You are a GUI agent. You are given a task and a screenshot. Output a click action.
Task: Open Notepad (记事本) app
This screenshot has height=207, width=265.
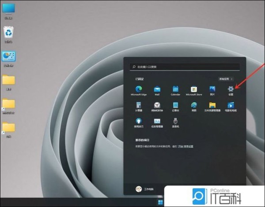(x=175, y=107)
